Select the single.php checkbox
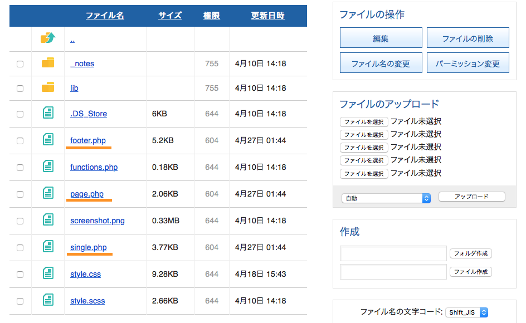526x323 pixels. tap(20, 248)
